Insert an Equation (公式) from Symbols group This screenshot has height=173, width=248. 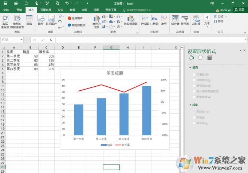(220, 16)
